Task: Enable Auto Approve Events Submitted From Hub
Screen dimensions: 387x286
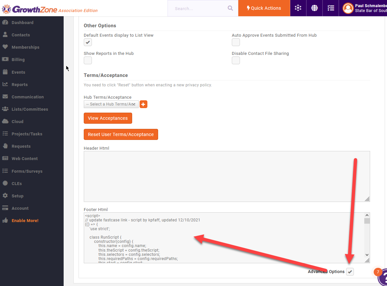Action: (x=236, y=42)
